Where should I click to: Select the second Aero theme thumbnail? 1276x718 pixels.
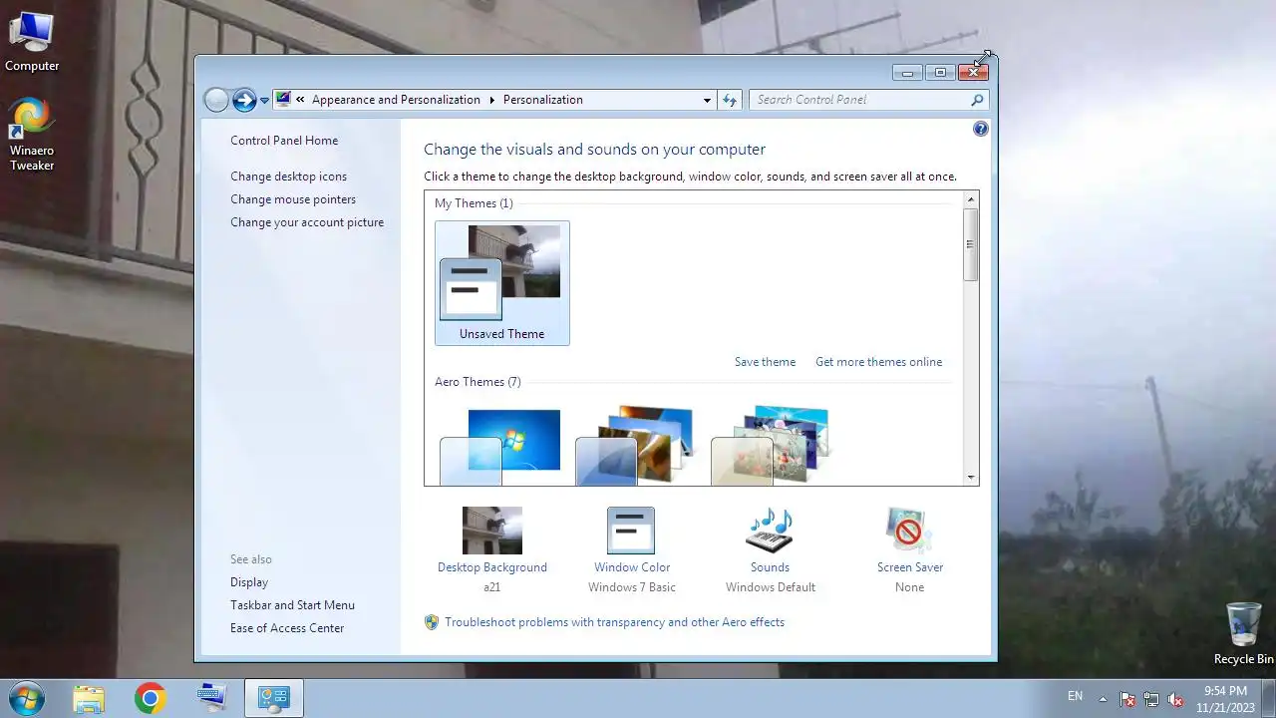[x=635, y=446]
